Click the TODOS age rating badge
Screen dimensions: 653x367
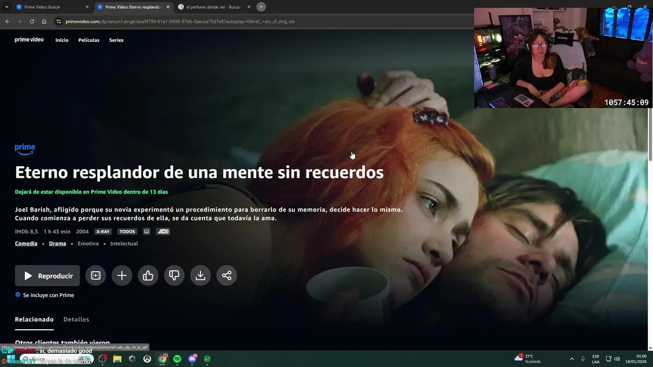coord(127,231)
